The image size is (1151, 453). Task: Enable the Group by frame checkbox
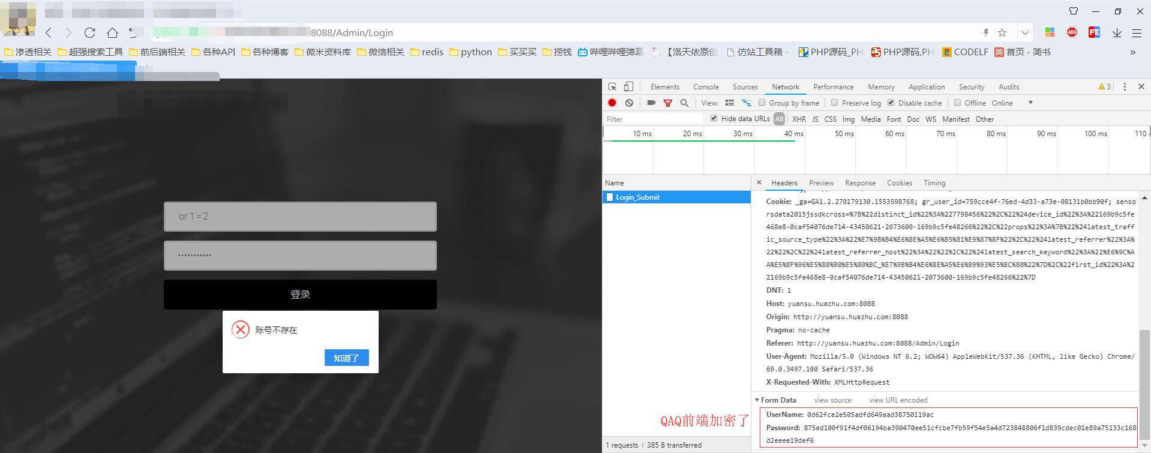[x=762, y=103]
